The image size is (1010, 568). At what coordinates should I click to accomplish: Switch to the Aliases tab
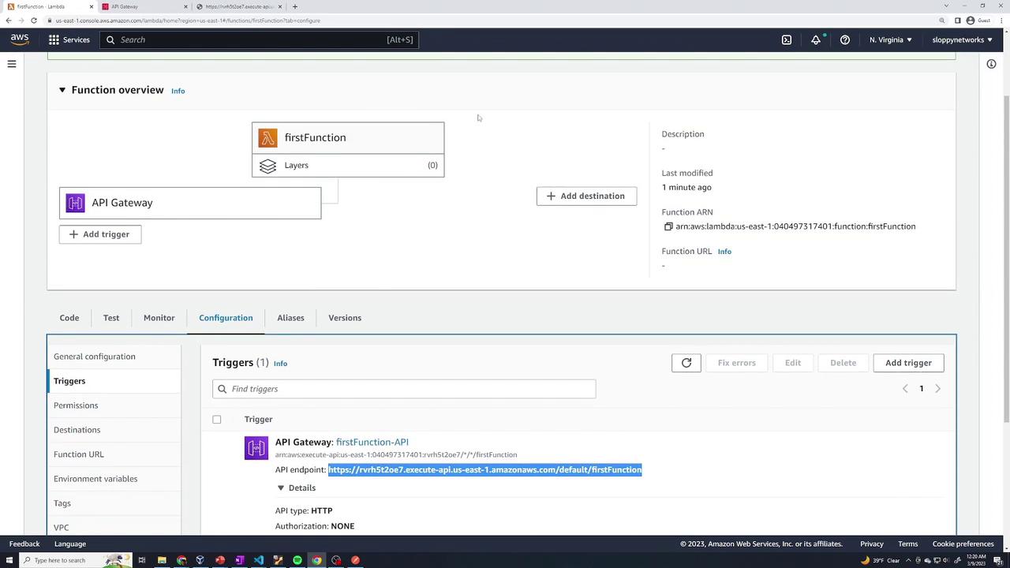[290, 318]
